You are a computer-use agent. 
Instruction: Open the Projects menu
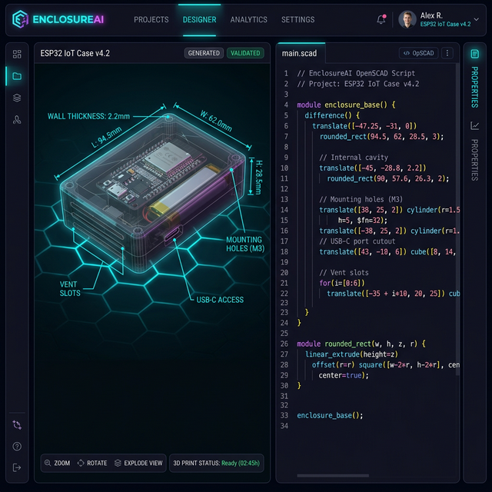tap(151, 20)
